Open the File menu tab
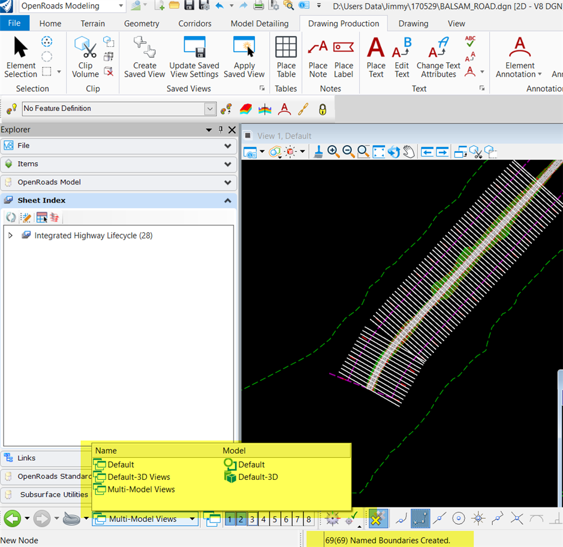The height and width of the screenshot is (547, 563). click(14, 24)
